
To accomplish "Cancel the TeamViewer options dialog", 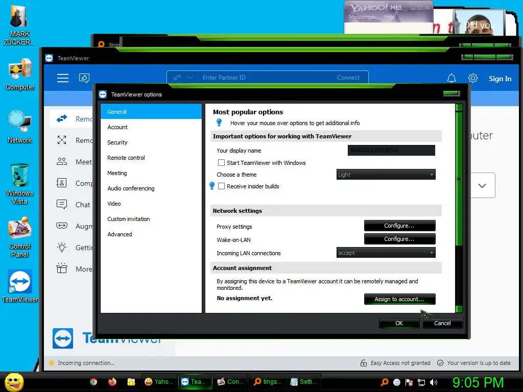I will point(442,323).
